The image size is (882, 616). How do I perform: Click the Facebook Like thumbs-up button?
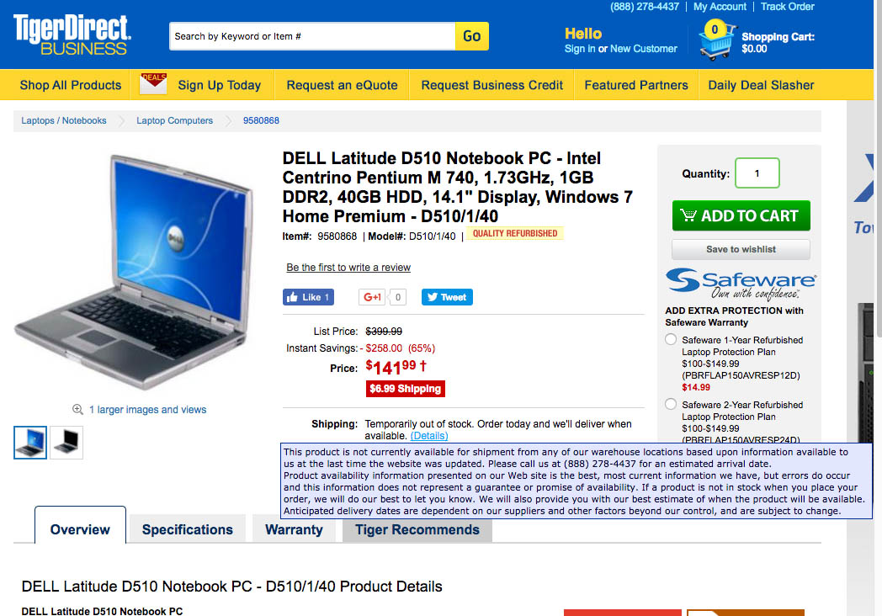coord(308,297)
